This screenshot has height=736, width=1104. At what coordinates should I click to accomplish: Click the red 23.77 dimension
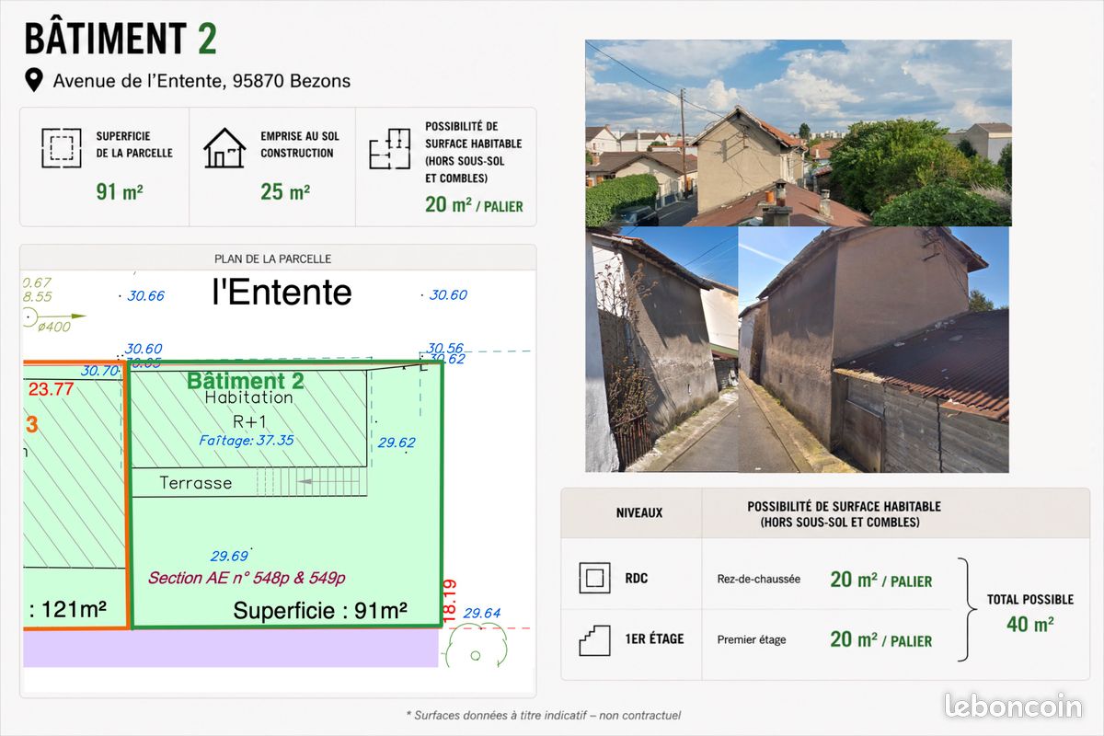click(51, 389)
